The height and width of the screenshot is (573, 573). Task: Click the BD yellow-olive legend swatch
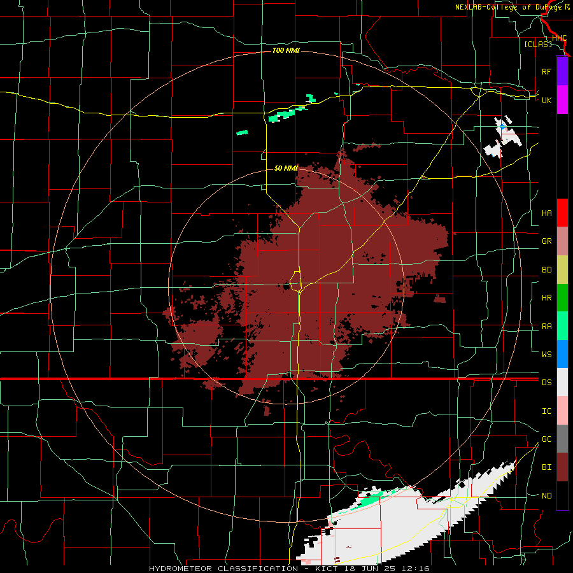click(x=562, y=270)
